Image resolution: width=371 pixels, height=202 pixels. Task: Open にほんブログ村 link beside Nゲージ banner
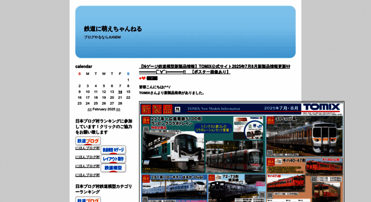click(87, 157)
